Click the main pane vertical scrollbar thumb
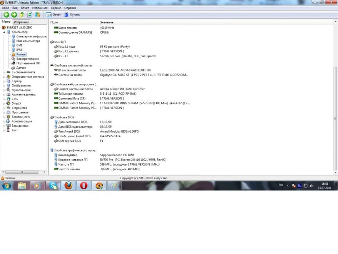Viewport: 338px width, 254px height. tap(335, 118)
